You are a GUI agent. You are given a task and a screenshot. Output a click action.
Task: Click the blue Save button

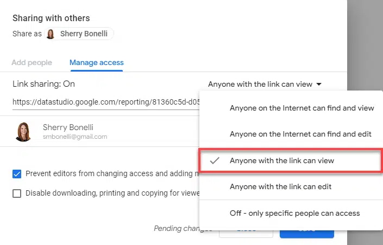coord(307,230)
